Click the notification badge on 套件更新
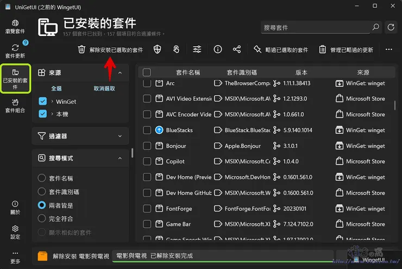 point(26,42)
